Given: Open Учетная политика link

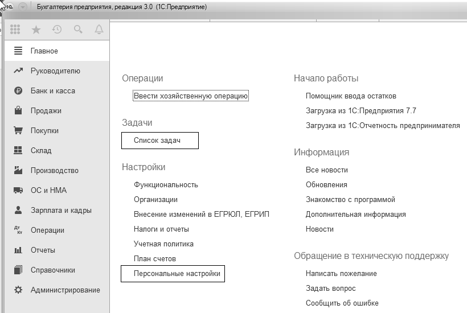Looking at the screenshot, I should click(163, 244).
